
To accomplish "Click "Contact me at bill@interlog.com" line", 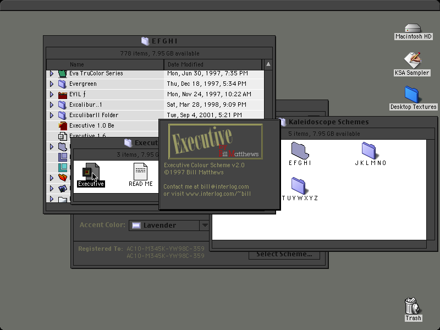I will [206, 186].
